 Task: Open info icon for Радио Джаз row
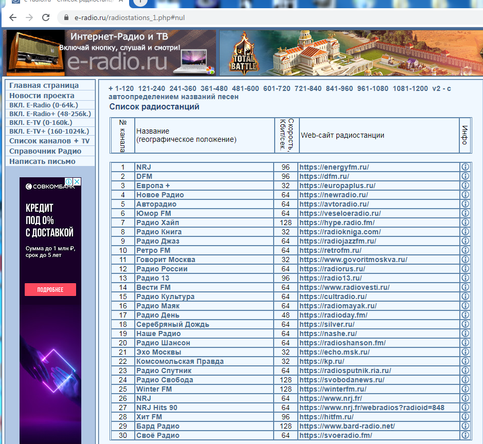465,240
